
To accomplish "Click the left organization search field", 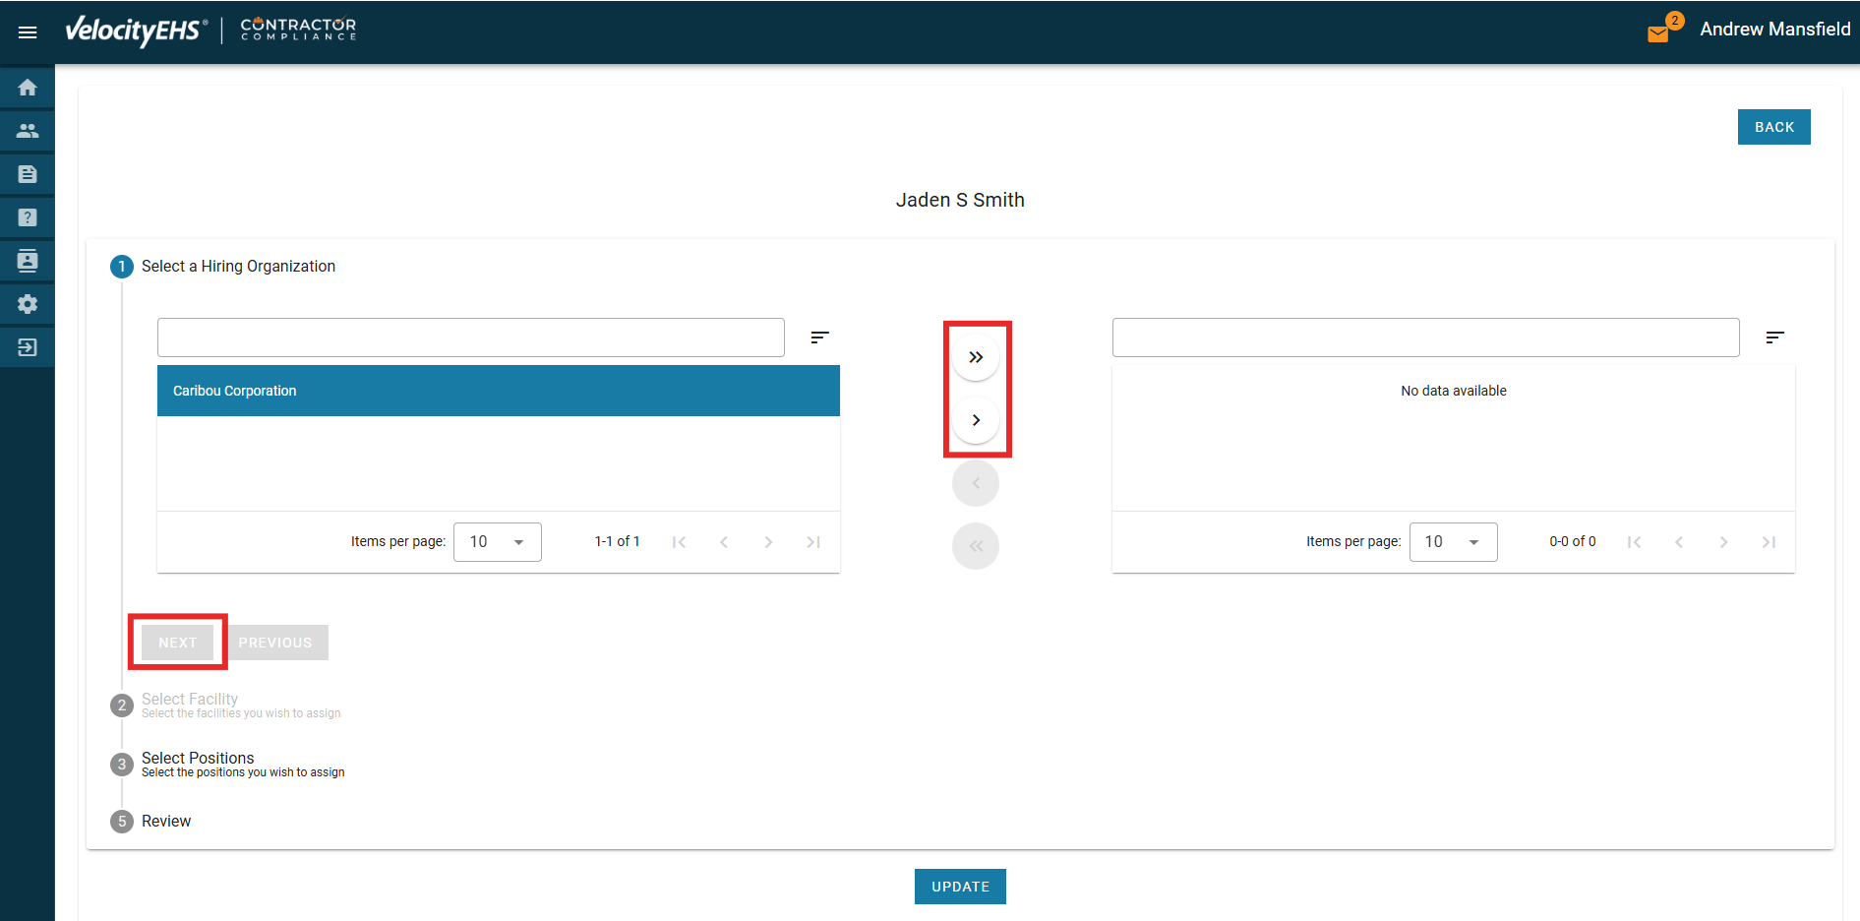I will 470,338.
